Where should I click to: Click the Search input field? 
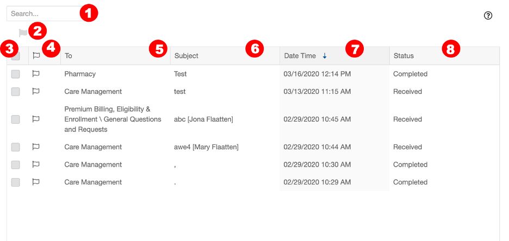45,14
